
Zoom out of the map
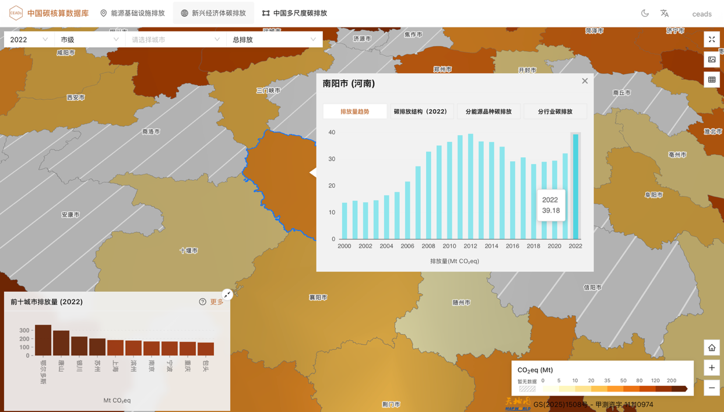pyautogui.click(x=712, y=387)
